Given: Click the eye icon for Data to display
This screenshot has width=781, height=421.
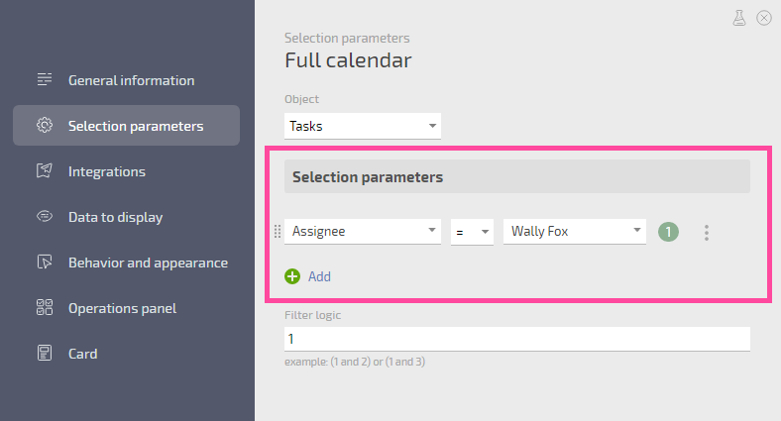Looking at the screenshot, I should pyautogui.click(x=45, y=217).
